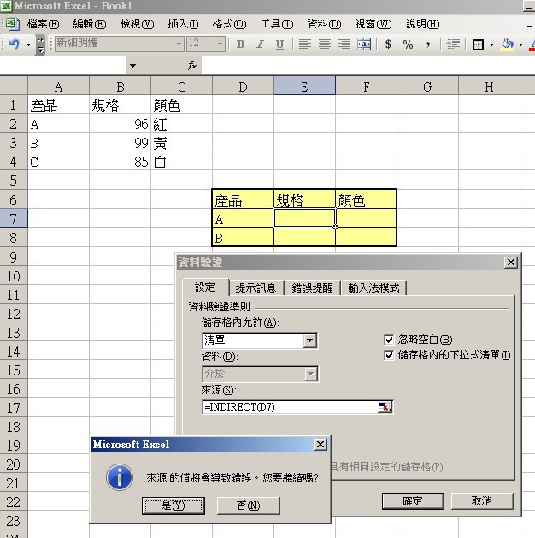The width and height of the screenshot is (535, 538).
Task: Switch to 輸入法模式 tab
Action: click(373, 288)
